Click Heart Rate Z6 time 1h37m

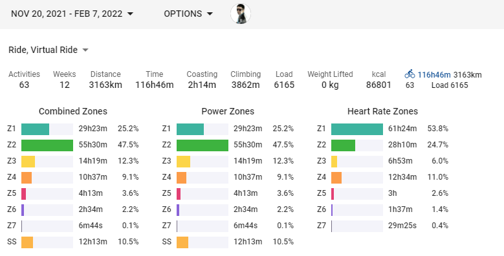pyautogui.click(x=400, y=209)
